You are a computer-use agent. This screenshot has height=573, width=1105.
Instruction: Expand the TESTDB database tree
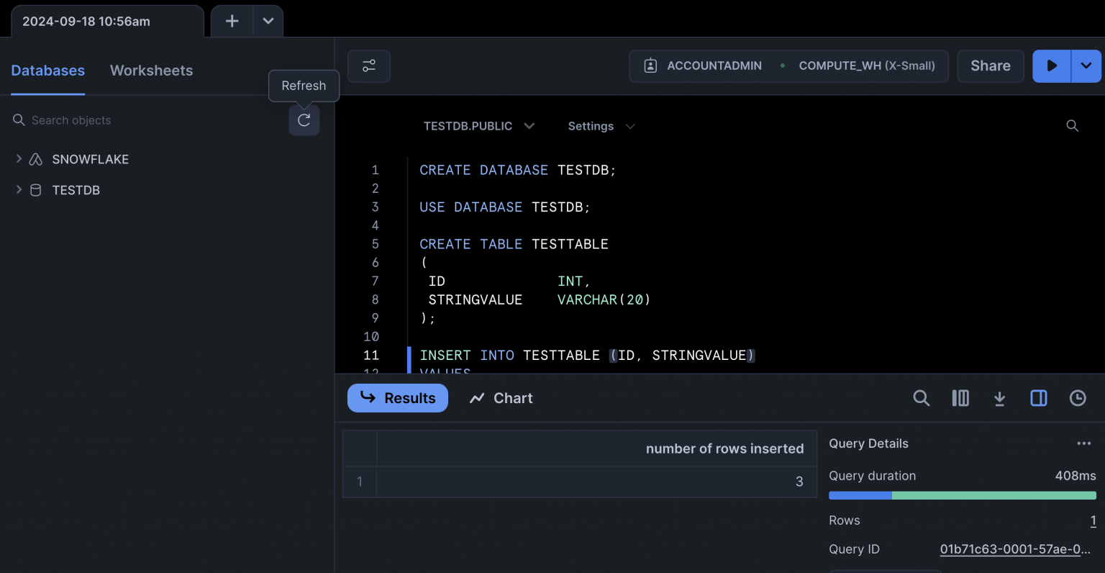pos(19,190)
